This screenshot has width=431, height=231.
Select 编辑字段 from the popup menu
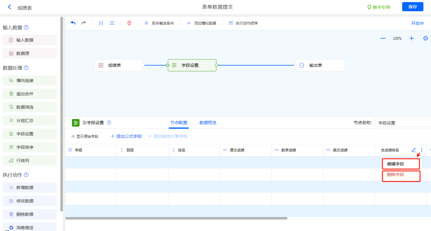point(395,164)
